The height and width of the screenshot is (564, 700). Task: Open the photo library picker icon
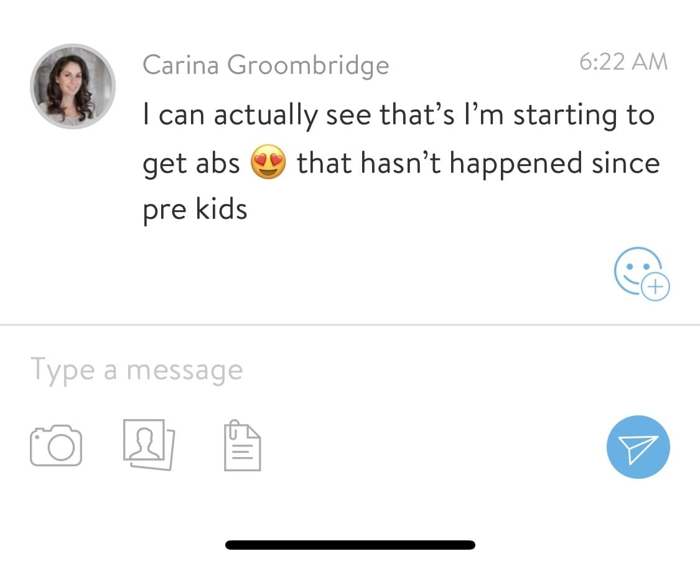click(x=149, y=445)
